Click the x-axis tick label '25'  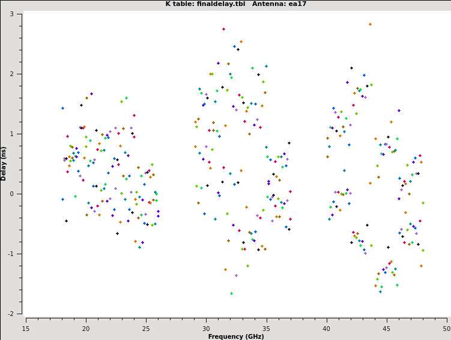(146, 329)
